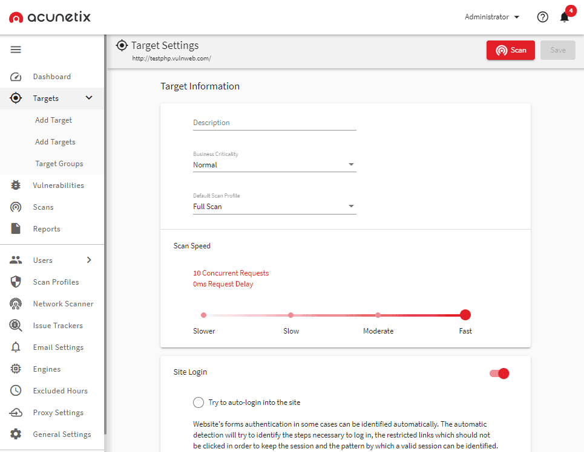Open Add Target in sidebar
Screen dimensions: 584x452
click(x=54, y=120)
